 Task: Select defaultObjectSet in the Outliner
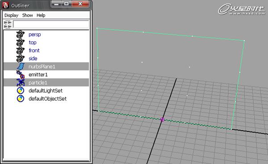click(47, 98)
